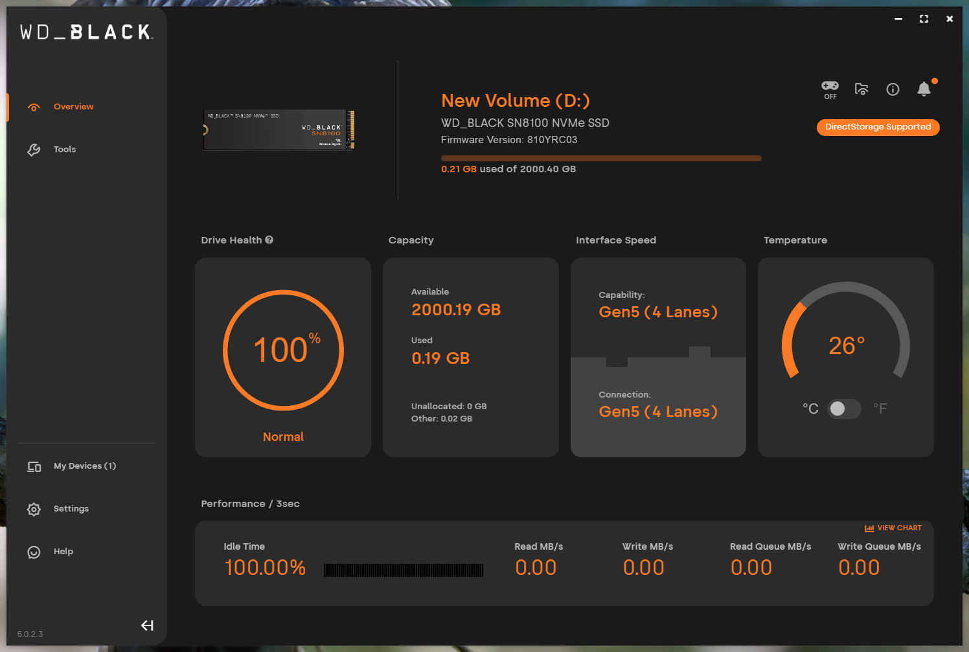
Task: Click the WD_BLACK SN8100 drive image
Action: 279,129
